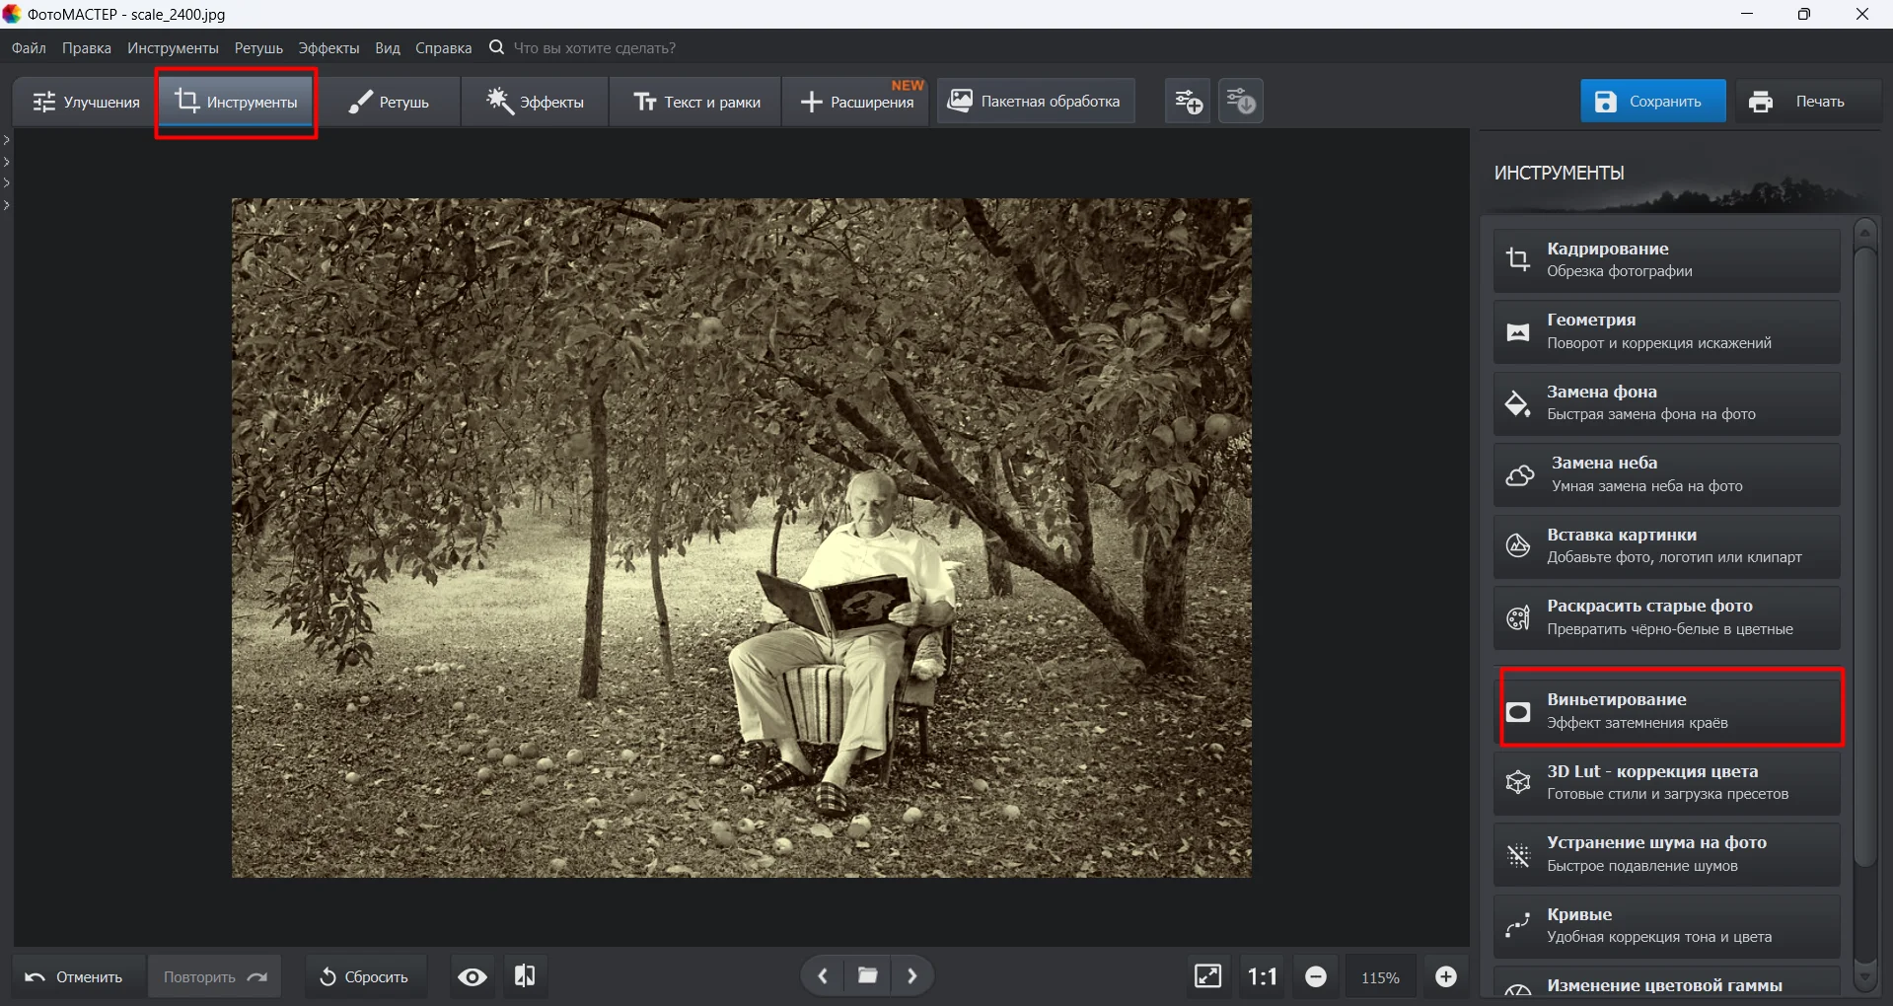This screenshot has height=1006, width=1893.
Task: Toggle before/after split comparison view
Action: pos(525,976)
